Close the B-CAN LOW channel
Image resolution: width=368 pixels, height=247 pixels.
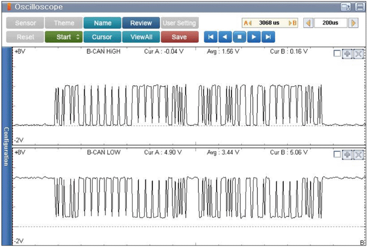[359, 155]
